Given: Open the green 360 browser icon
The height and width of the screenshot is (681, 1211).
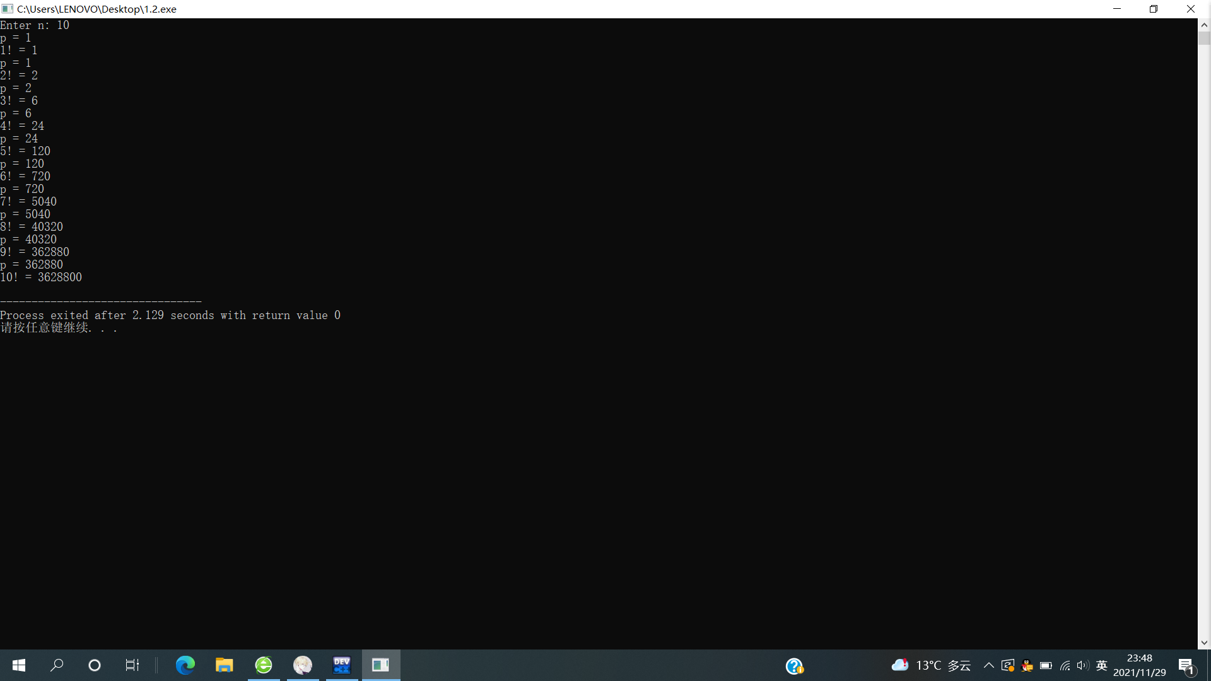Looking at the screenshot, I should click(263, 665).
